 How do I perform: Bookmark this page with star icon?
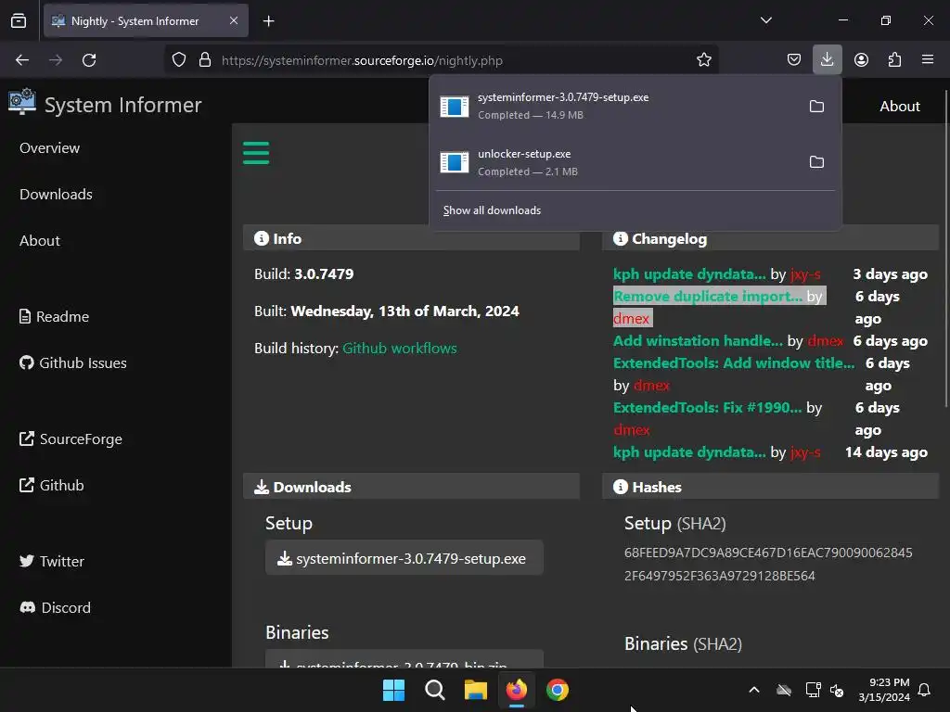[703, 60]
